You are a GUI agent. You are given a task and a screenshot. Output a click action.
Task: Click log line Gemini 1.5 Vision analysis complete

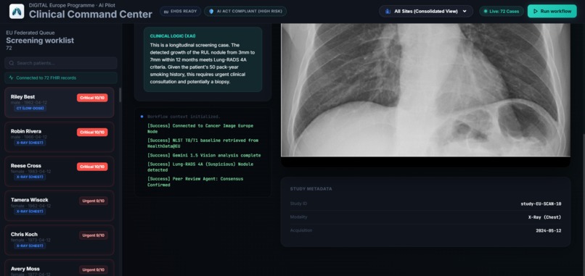[204, 155]
